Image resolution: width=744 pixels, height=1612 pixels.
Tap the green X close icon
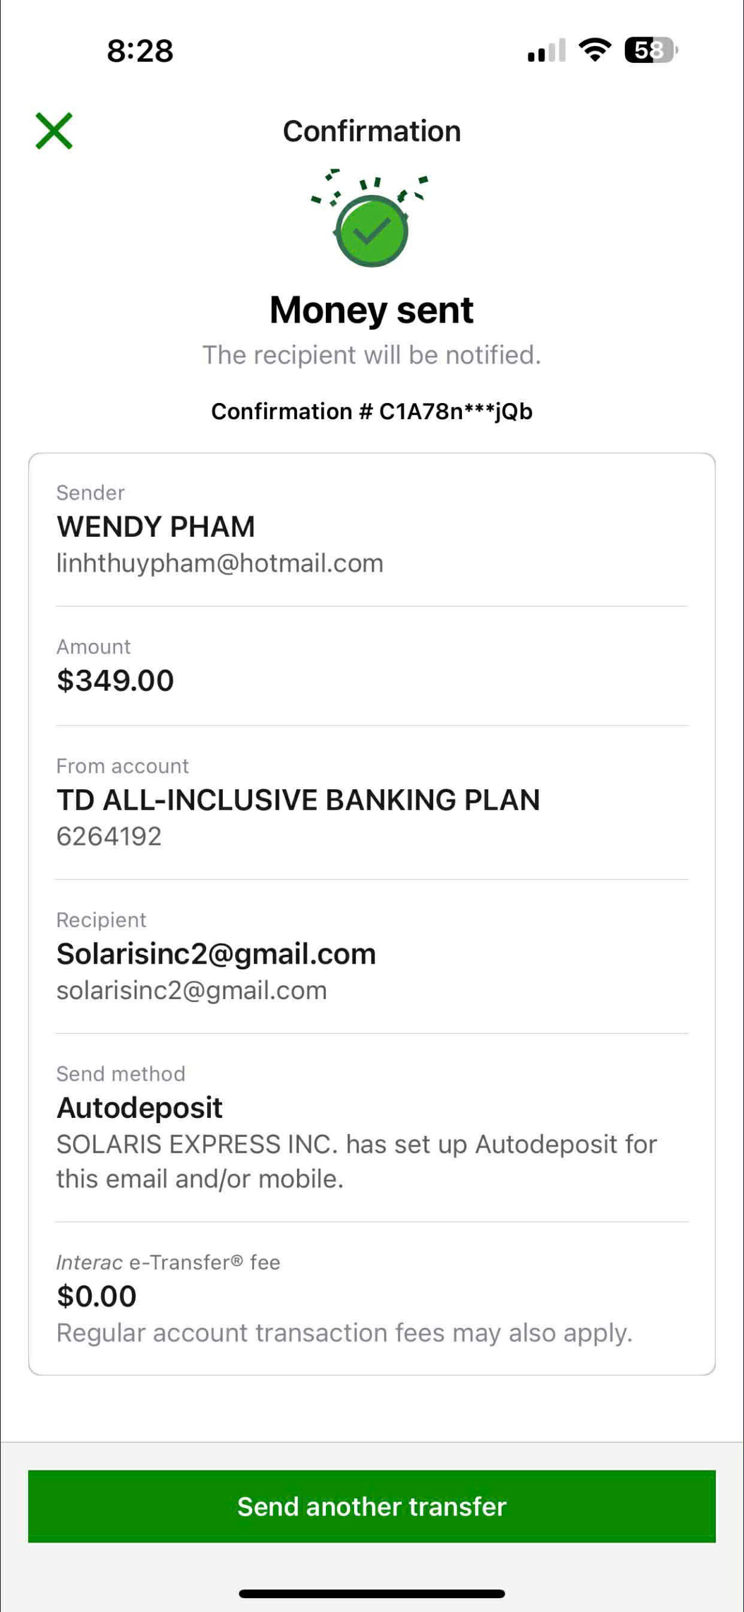coord(55,131)
